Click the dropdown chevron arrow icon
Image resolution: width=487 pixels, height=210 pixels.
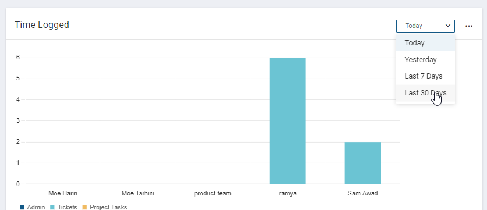pyautogui.click(x=448, y=26)
